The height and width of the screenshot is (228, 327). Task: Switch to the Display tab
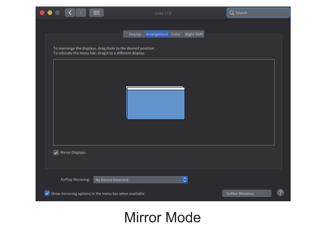click(135, 34)
